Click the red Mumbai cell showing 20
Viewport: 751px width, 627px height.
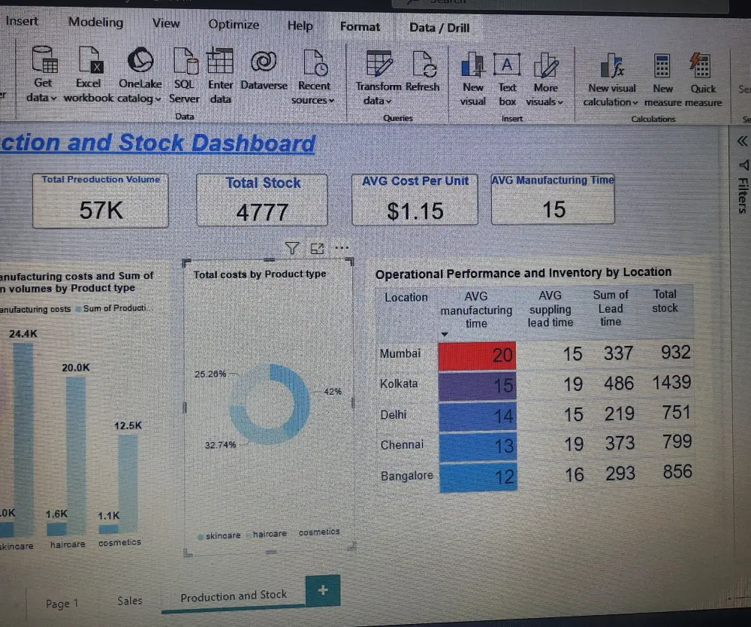[x=477, y=356]
